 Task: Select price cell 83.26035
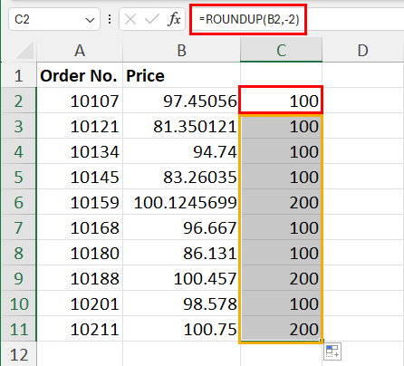click(x=181, y=177)
